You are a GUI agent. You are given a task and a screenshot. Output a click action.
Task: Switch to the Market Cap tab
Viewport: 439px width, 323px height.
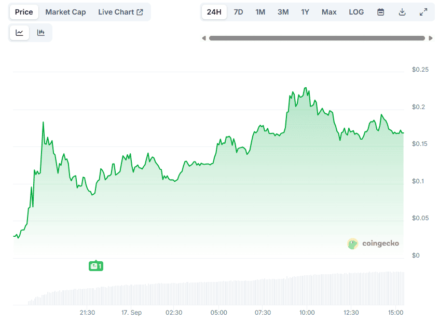click(65, 12)
